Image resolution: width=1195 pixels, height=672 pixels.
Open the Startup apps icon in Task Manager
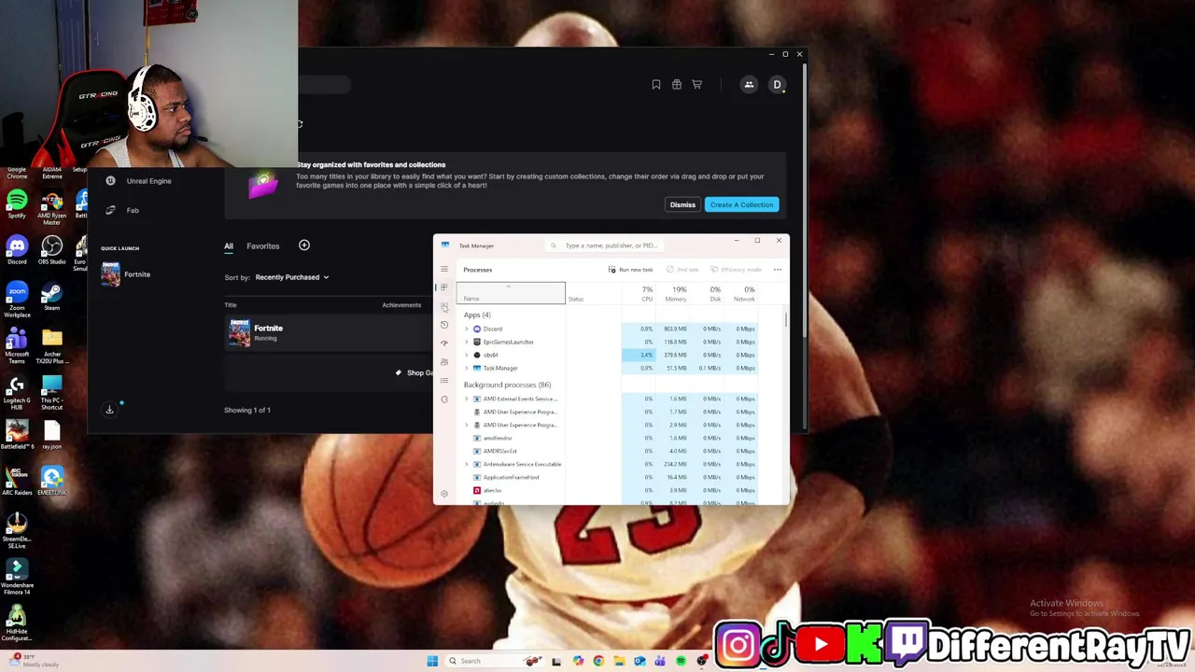click(x=444, y=343)
